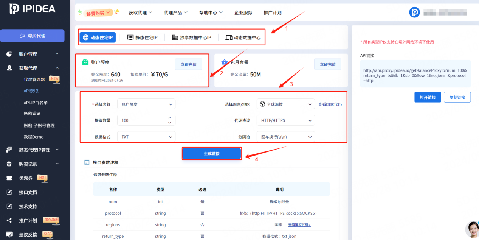479x240 pixels.
Task: Click the 'return_type' parameter cell
Action: 113,236
